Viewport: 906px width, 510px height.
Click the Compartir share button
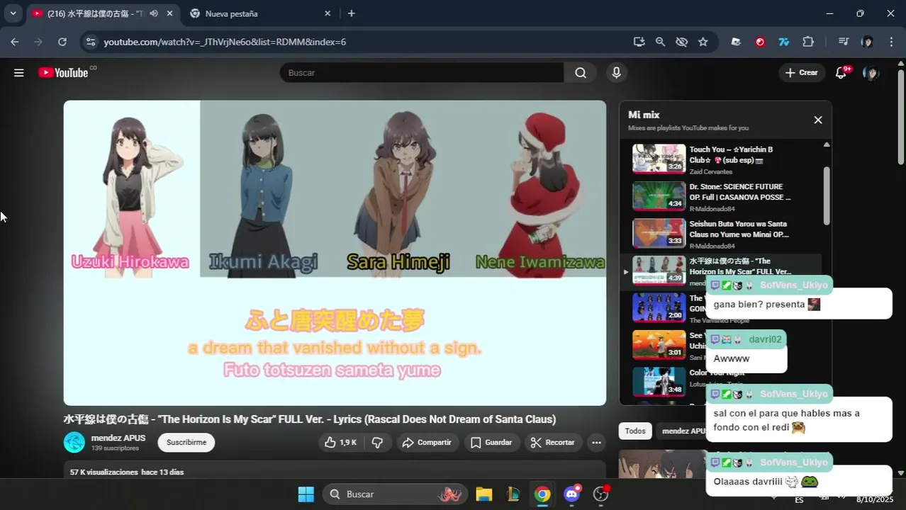click(x=426, y=442)
